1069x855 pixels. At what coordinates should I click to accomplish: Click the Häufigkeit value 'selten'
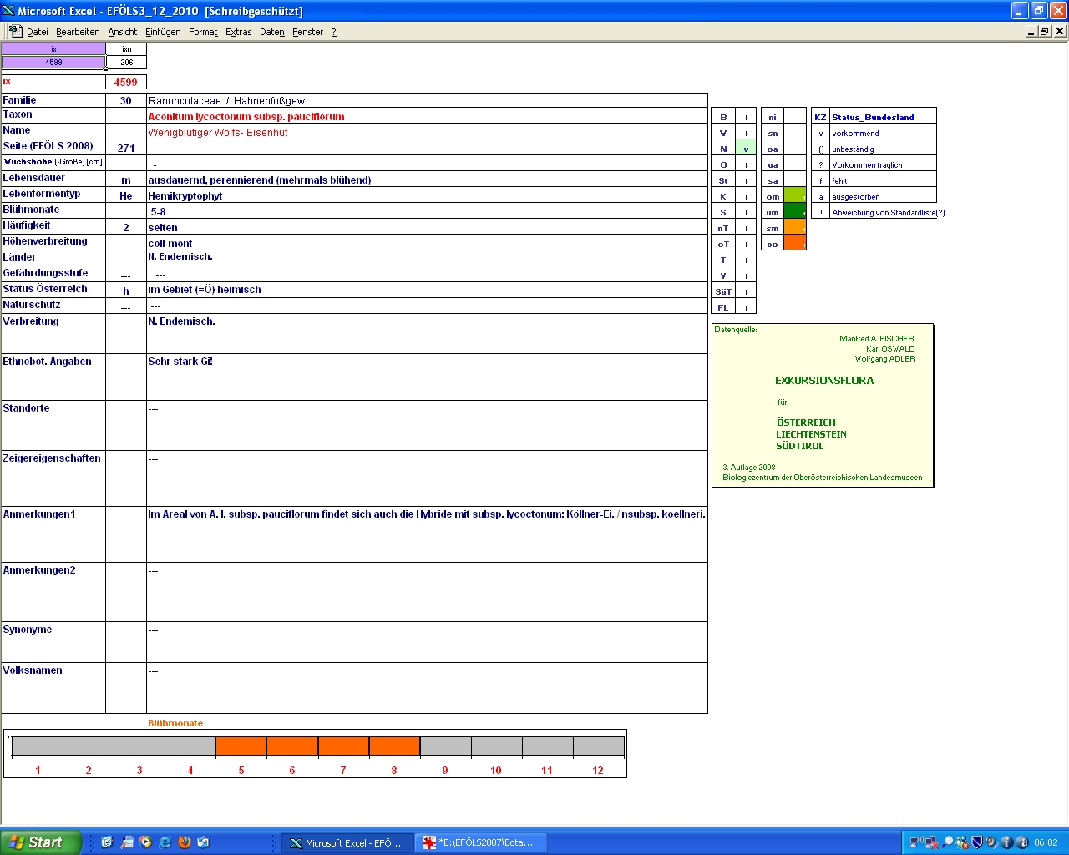point(163,228)
